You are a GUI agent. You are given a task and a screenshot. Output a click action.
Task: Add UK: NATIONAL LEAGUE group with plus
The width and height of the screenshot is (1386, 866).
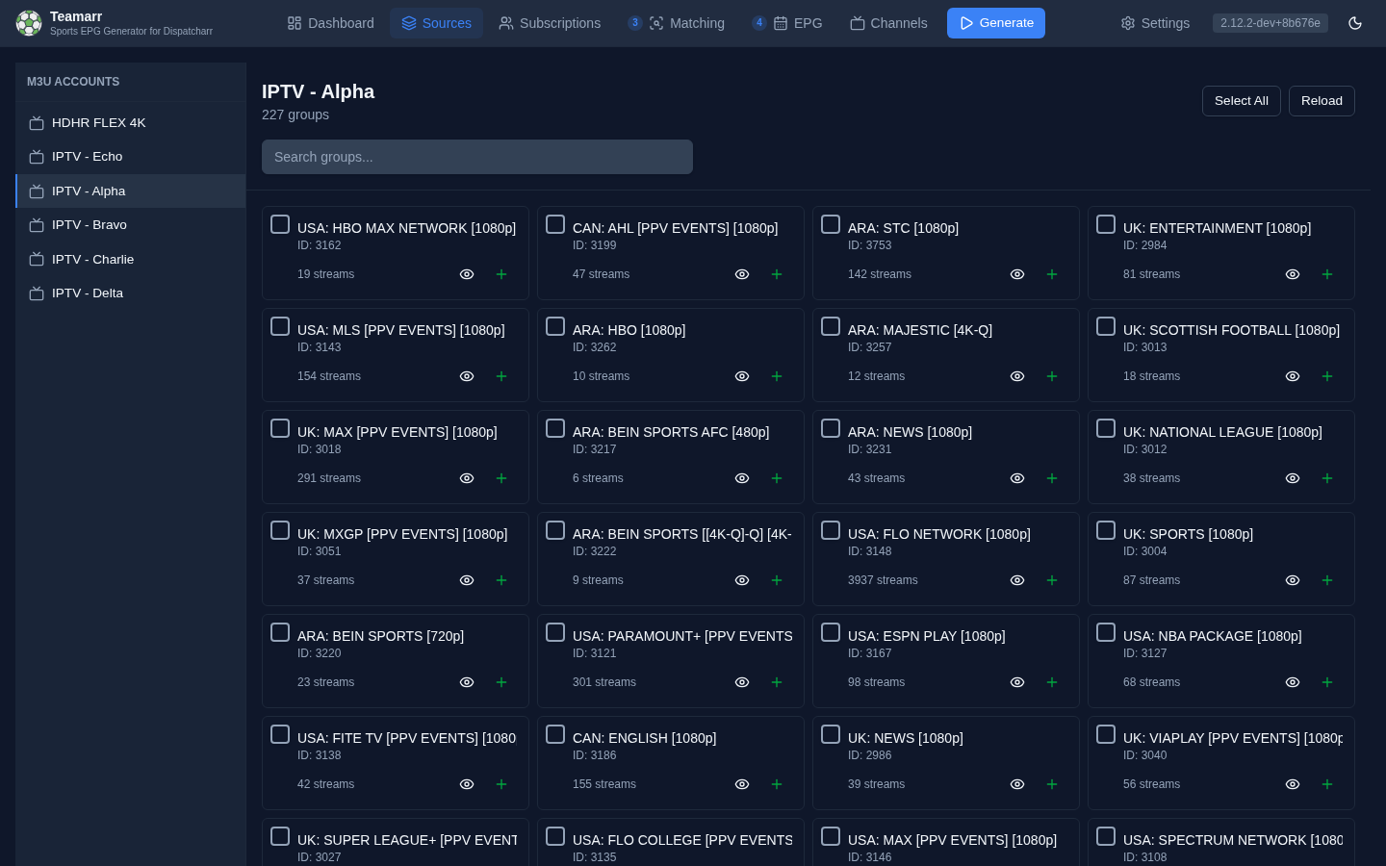click(1327, 478)
